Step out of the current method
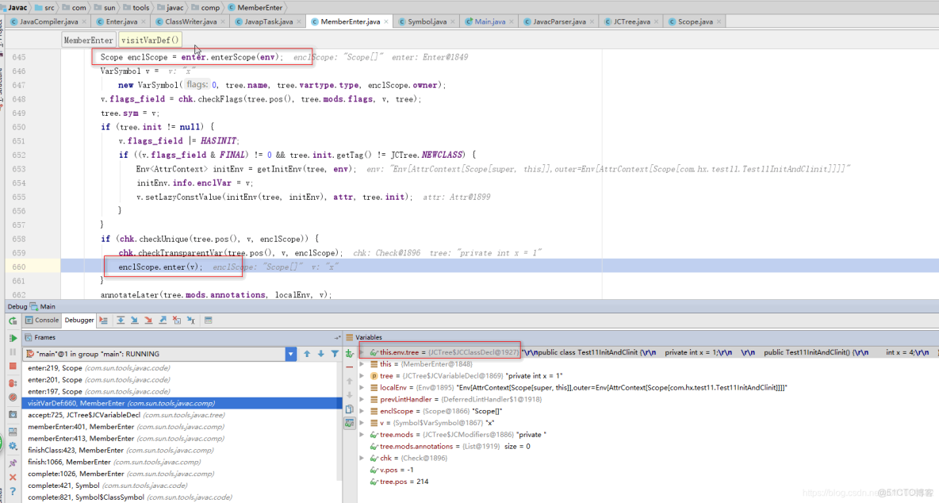Image resolution: width=939 pixels, height=503 pixels. (x=163, y=320)
